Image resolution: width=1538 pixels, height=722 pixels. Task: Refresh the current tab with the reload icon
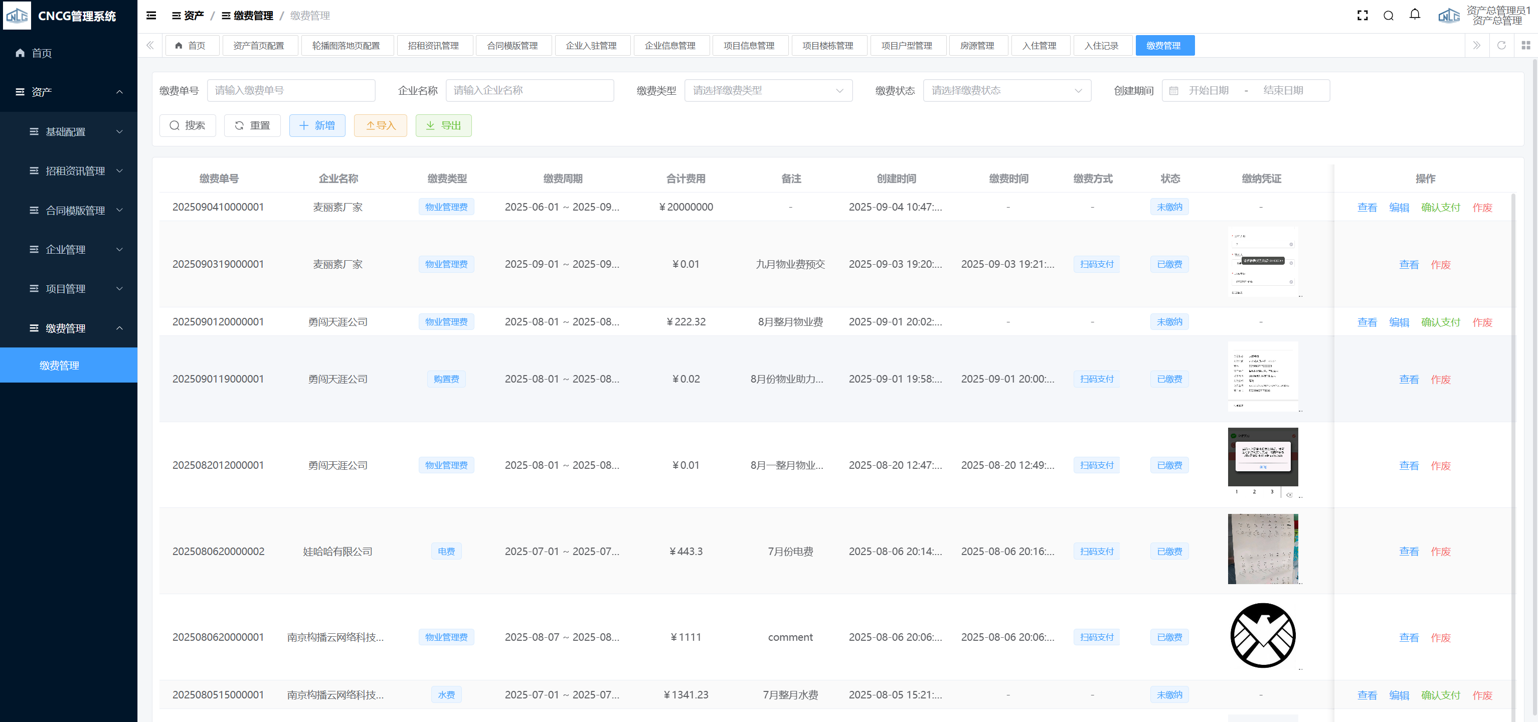pyautogui.click(x=1501, y=46)
